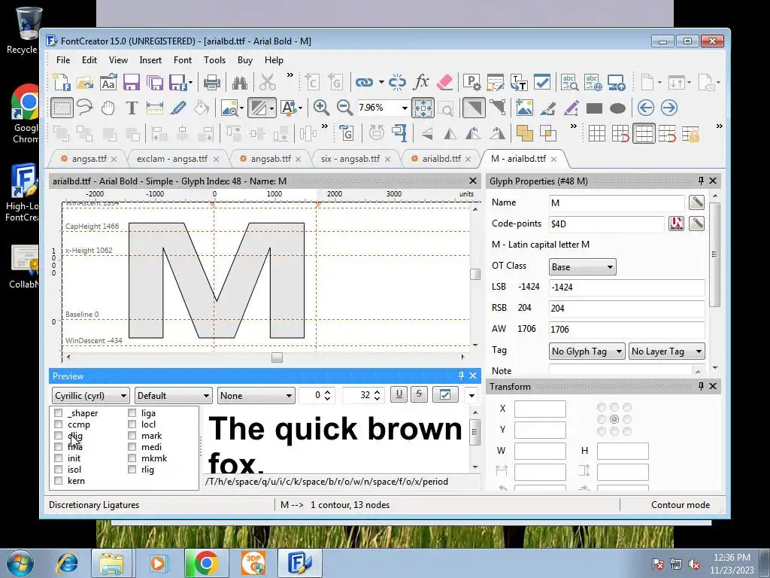
Task: Click the import image icon
Action: tap(524, 108)
